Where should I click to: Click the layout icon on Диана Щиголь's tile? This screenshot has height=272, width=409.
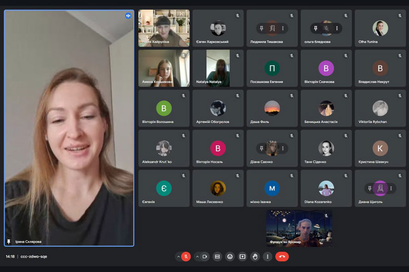coord(380,188)
